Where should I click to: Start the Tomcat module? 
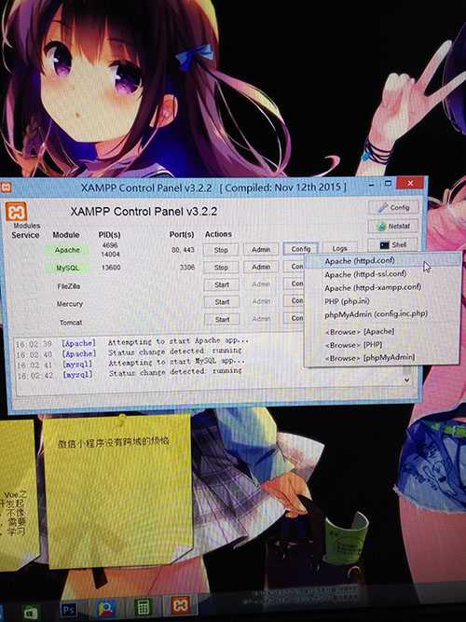222,319
